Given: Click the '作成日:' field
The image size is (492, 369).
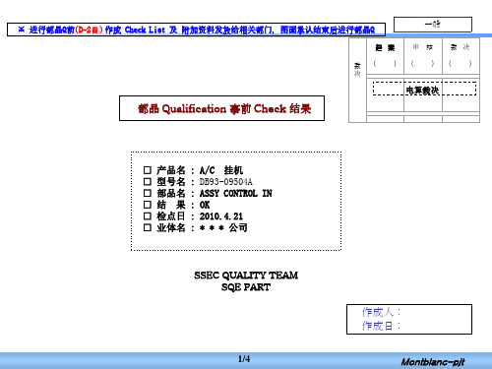Looking at the screenshot, I should click(382, 326).
